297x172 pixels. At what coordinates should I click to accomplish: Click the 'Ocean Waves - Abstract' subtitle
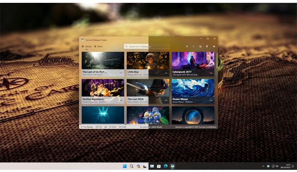[x=184, y=102]
